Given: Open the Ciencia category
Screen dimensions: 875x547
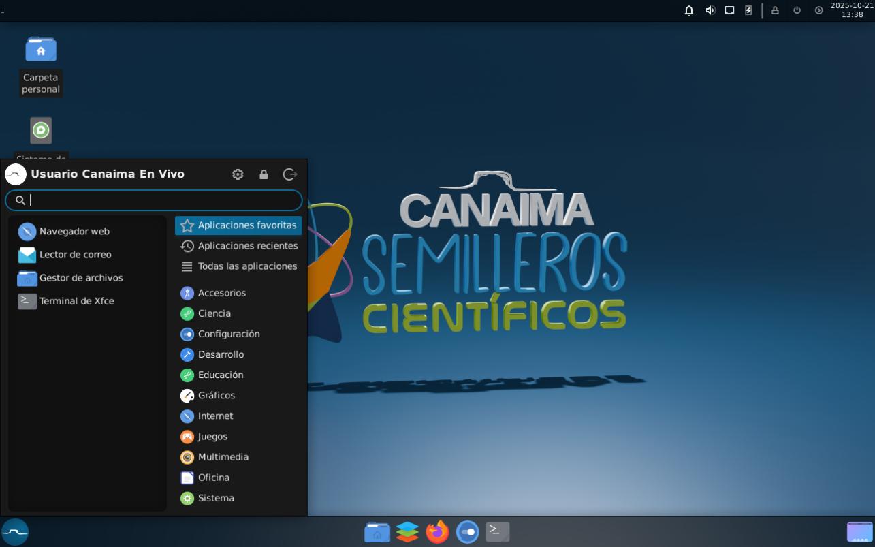Looking at the screenshot, I should [214, 313].
